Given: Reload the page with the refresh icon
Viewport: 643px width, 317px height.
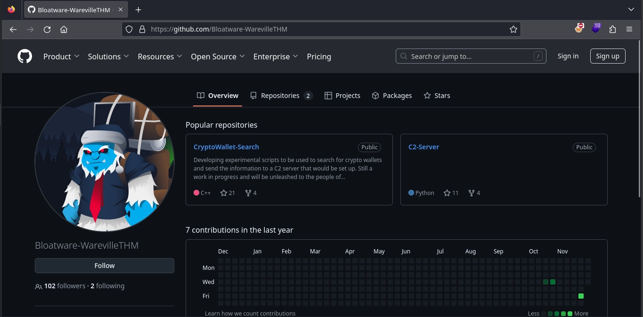Looking at the screenshot, I should 47,29.
